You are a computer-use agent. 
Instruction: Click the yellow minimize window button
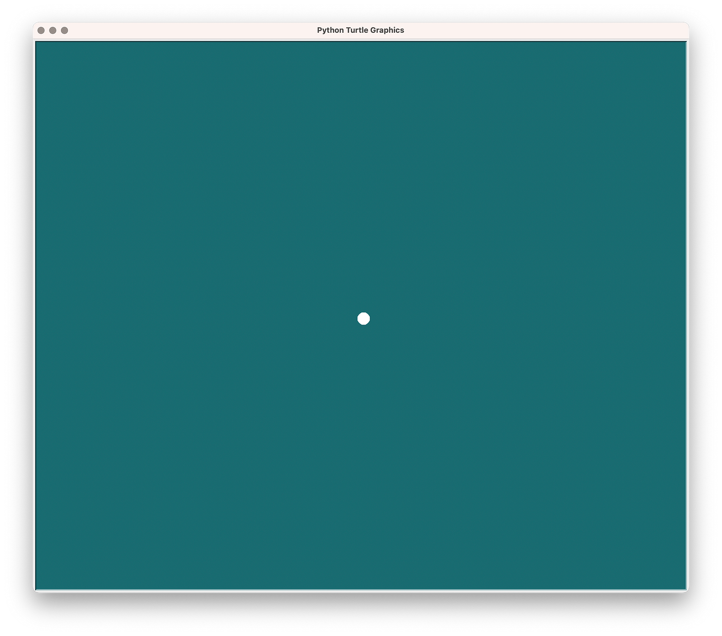click(53, 30)
